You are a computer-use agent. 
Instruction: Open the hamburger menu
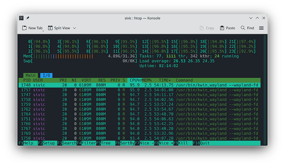[x=261, y=28]
